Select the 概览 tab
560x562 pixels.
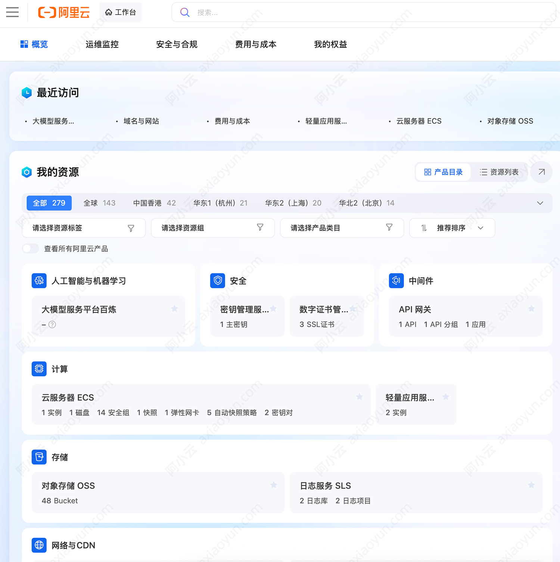[x=34, y=44]
